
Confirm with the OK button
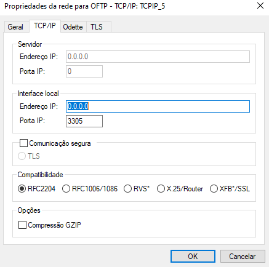pos(193,256)
